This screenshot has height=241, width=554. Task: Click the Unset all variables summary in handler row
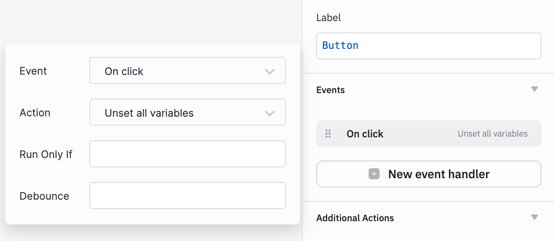[492, 134]
